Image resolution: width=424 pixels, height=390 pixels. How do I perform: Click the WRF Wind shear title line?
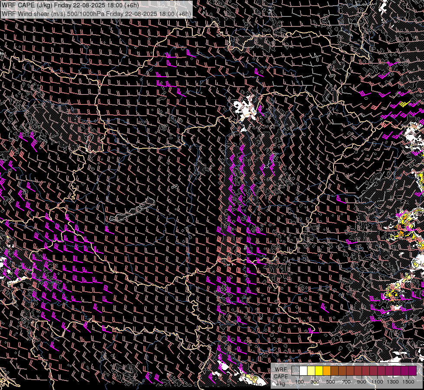96,13
